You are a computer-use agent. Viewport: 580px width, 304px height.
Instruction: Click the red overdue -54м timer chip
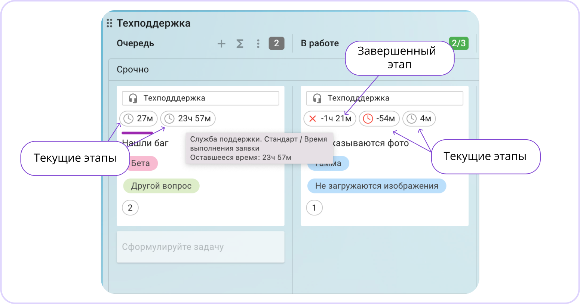point(379,119)
